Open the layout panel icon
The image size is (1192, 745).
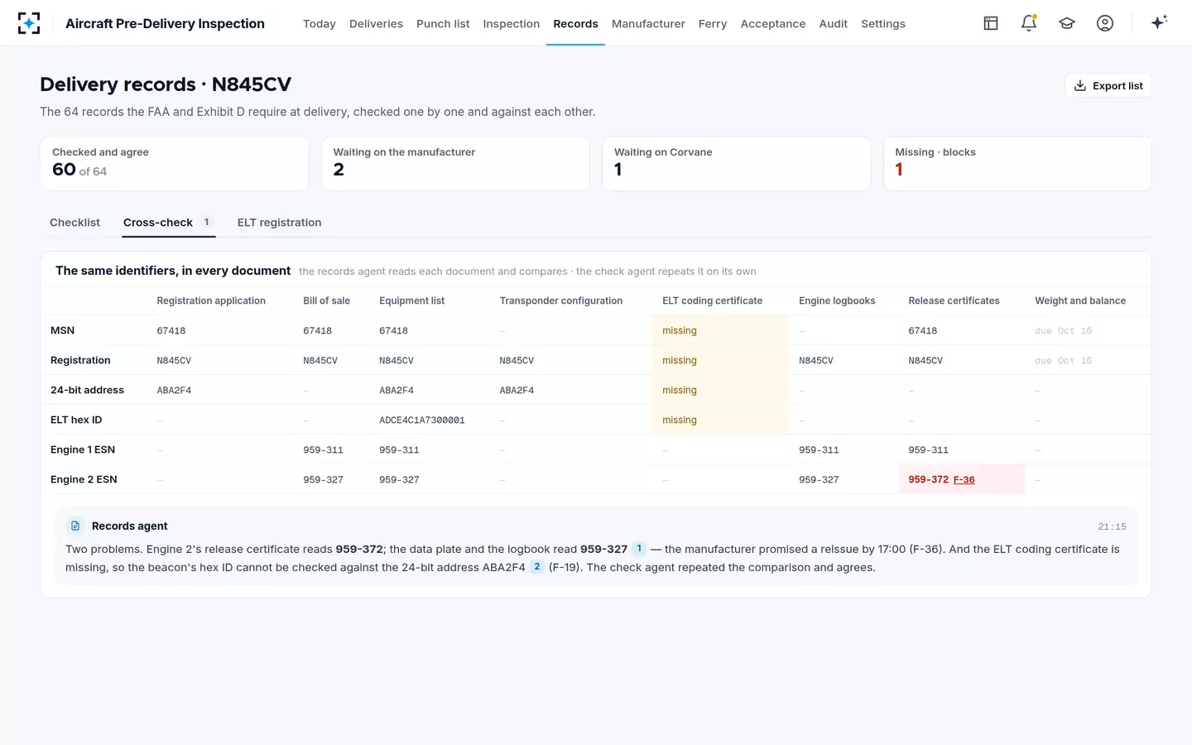[x=991, y=23]
